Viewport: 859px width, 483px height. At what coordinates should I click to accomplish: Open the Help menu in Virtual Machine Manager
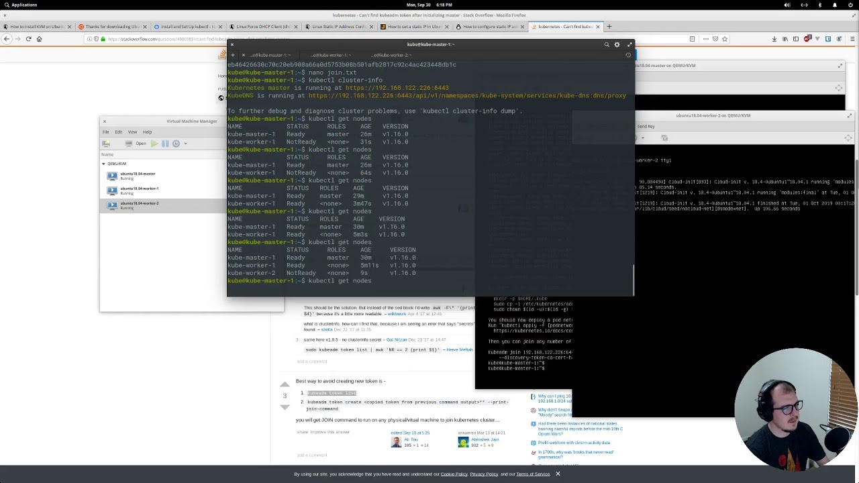[x=147, y=132]
